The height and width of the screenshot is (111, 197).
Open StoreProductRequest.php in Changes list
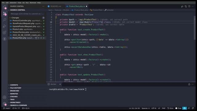click(27, 23)
